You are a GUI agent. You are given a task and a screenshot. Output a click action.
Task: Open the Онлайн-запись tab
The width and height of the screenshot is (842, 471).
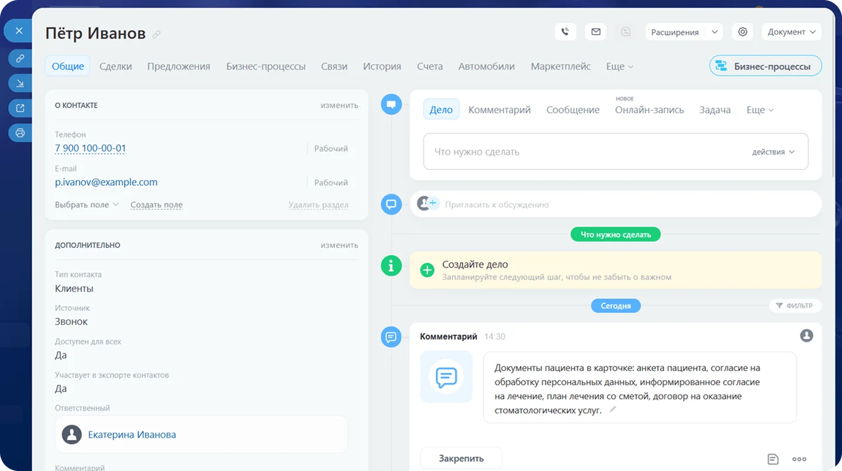click(649, 110)
